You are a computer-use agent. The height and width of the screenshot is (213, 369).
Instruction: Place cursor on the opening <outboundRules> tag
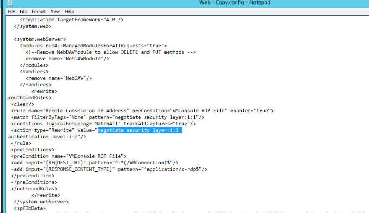coord(30,98)
